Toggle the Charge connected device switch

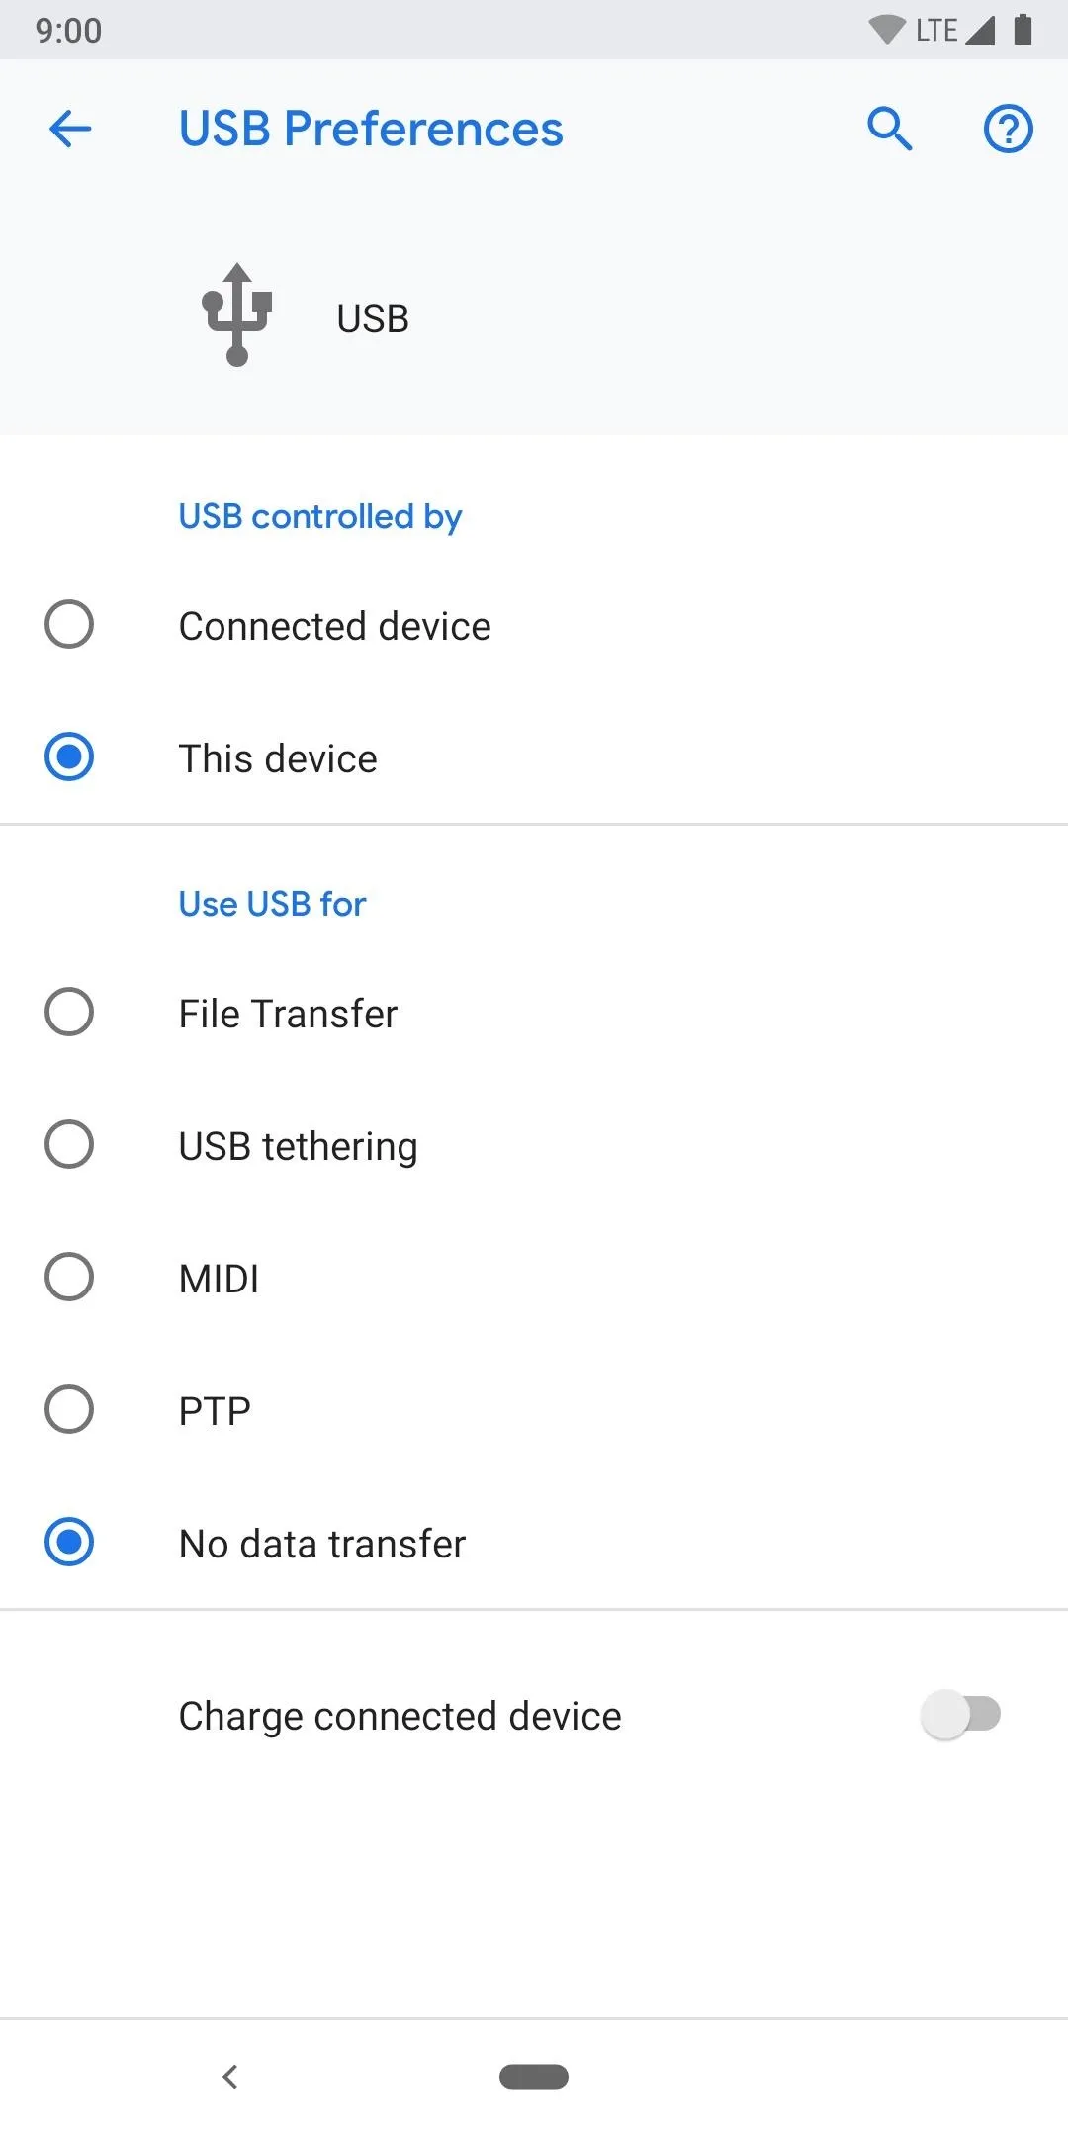[960, 1715]
